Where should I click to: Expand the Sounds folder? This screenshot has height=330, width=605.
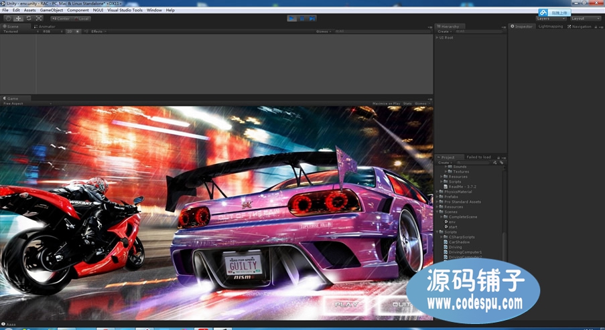[446, 167]
